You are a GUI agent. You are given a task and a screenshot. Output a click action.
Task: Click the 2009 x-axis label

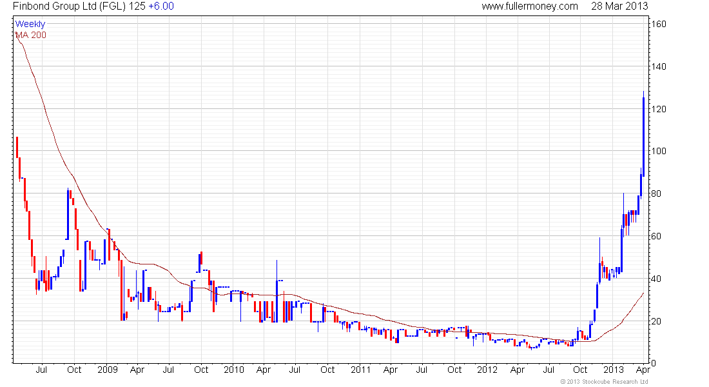pyautogui.click(x=108, y=370)
